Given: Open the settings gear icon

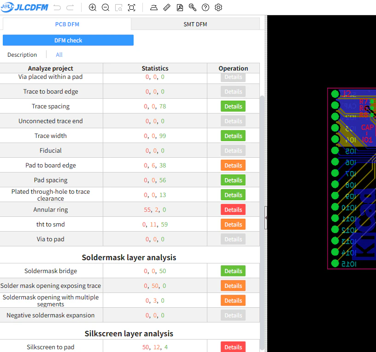Looking at the screenshot, I should [218, 7].
